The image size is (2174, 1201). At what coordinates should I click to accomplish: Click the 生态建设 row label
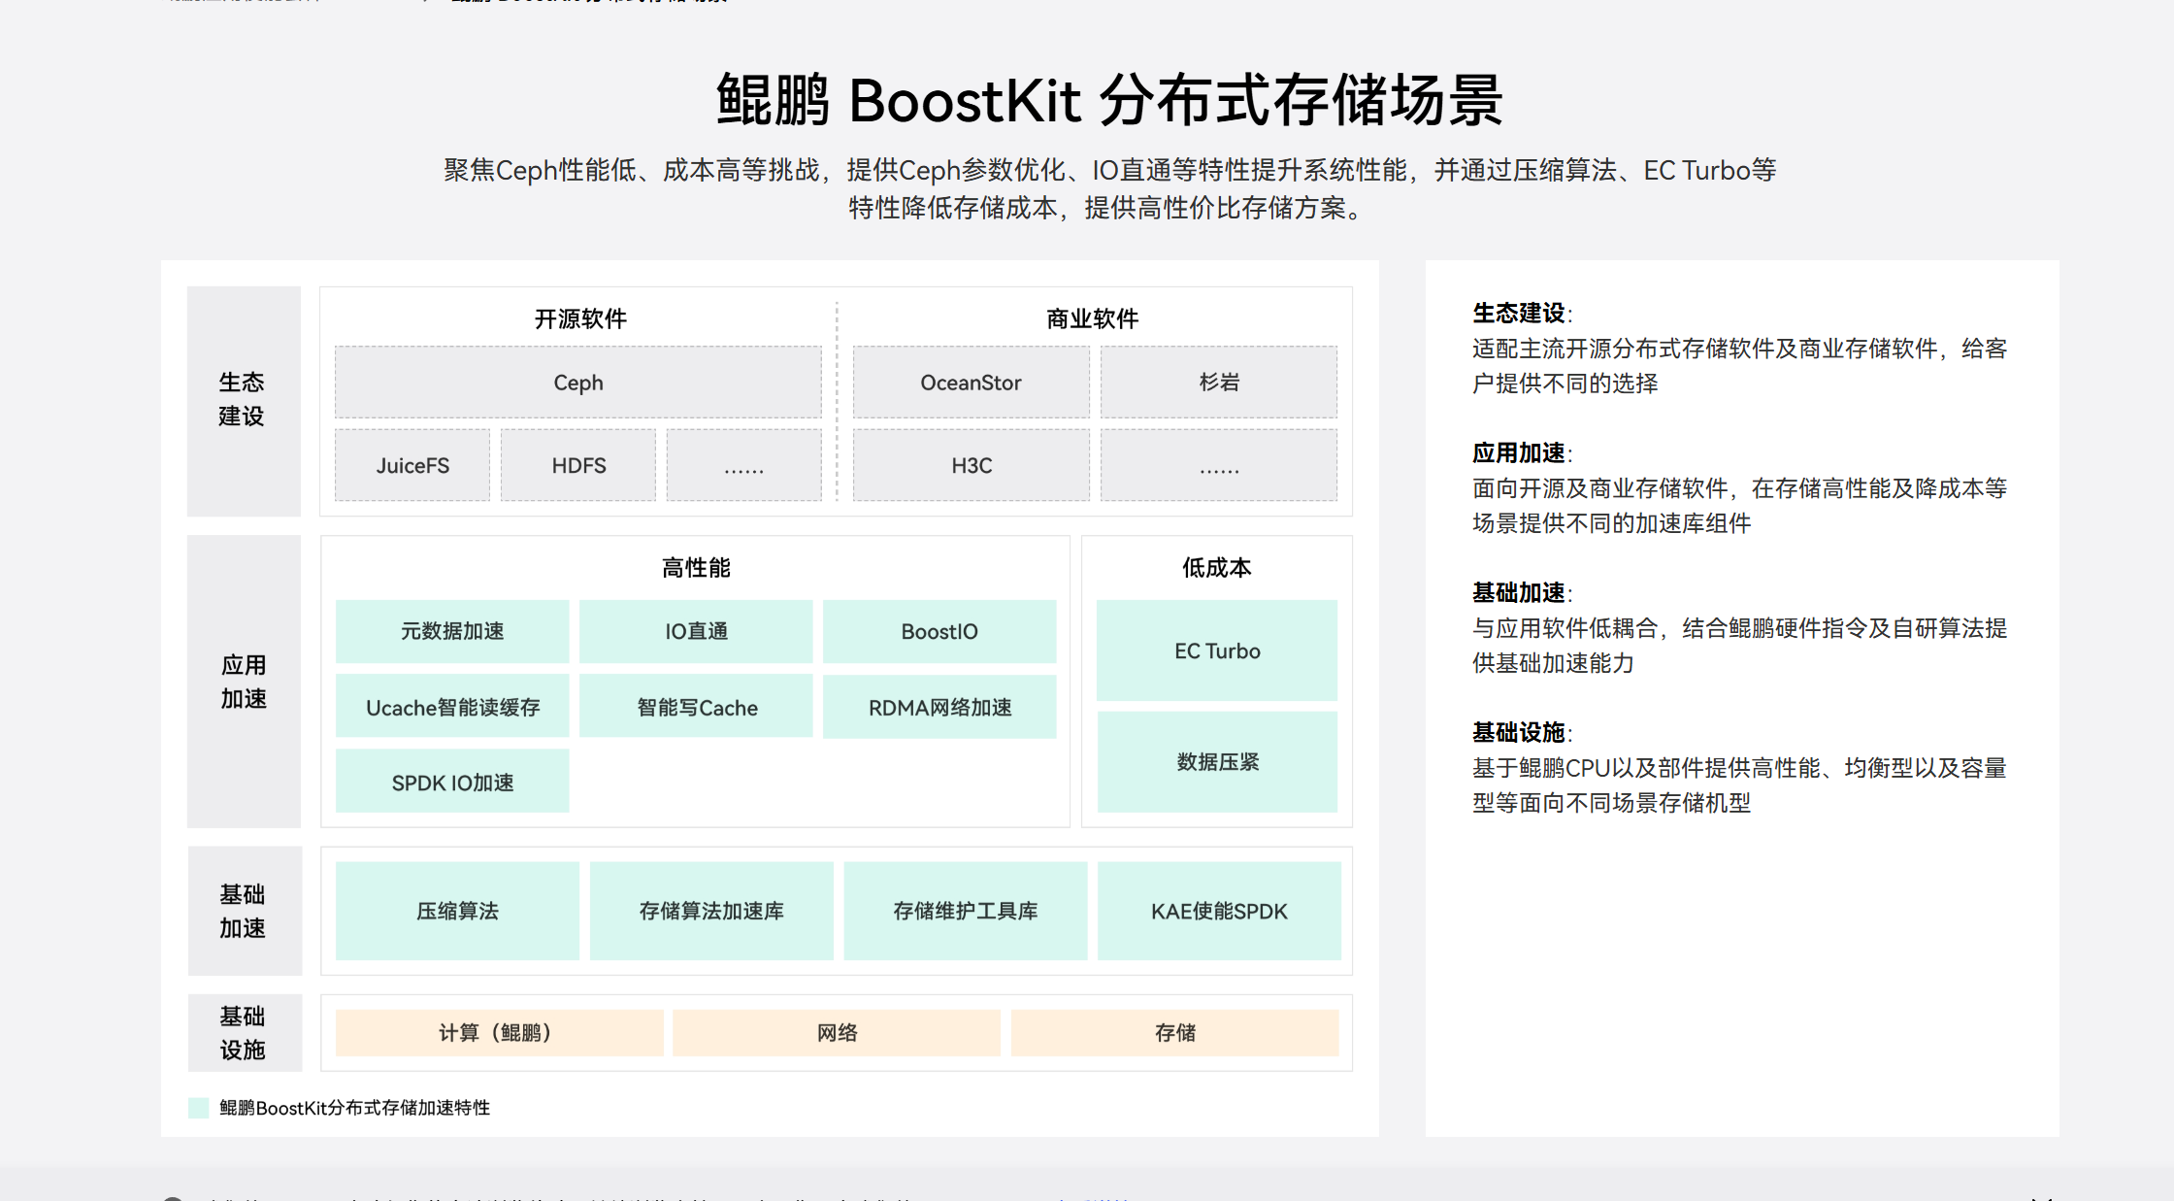pyautogui.click(x=243, y=399)
